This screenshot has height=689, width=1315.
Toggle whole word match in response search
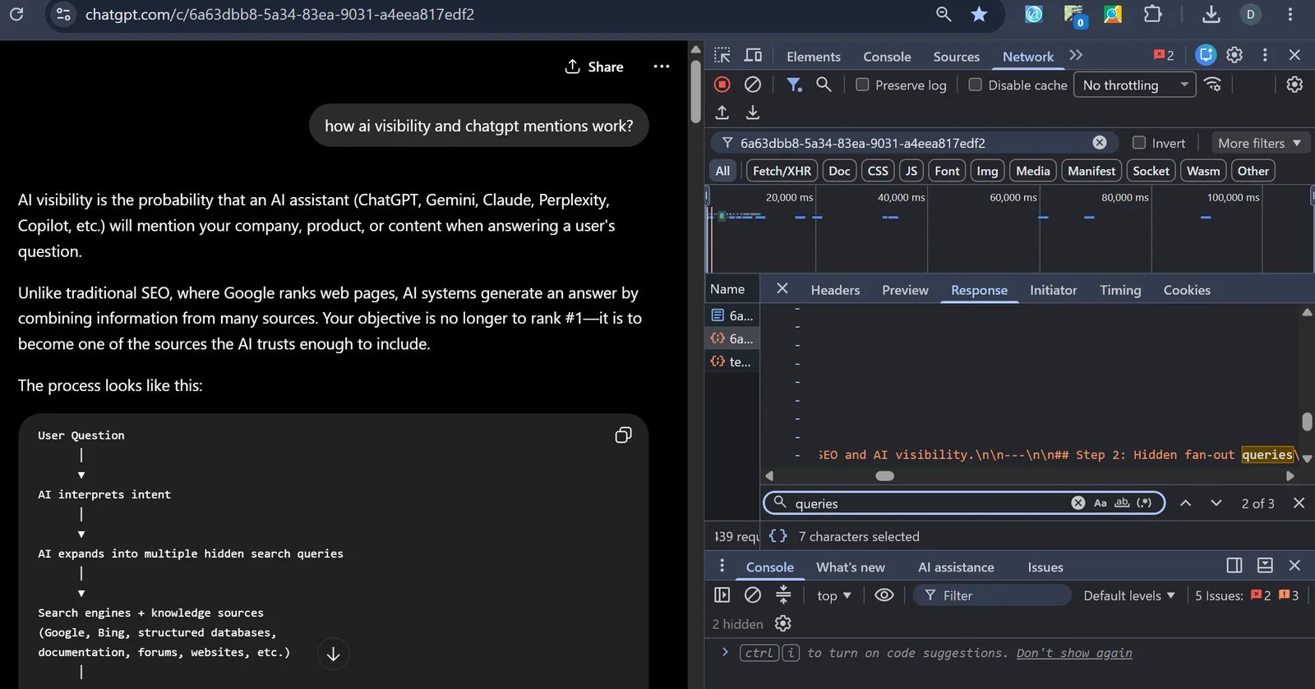(x=1122, y=503)
